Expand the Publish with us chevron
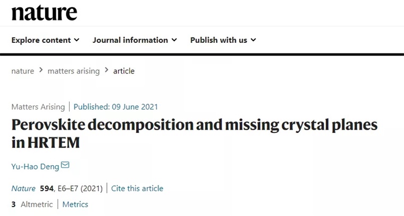The height and width of the screenshot is (216, 404). coord(253,40)
